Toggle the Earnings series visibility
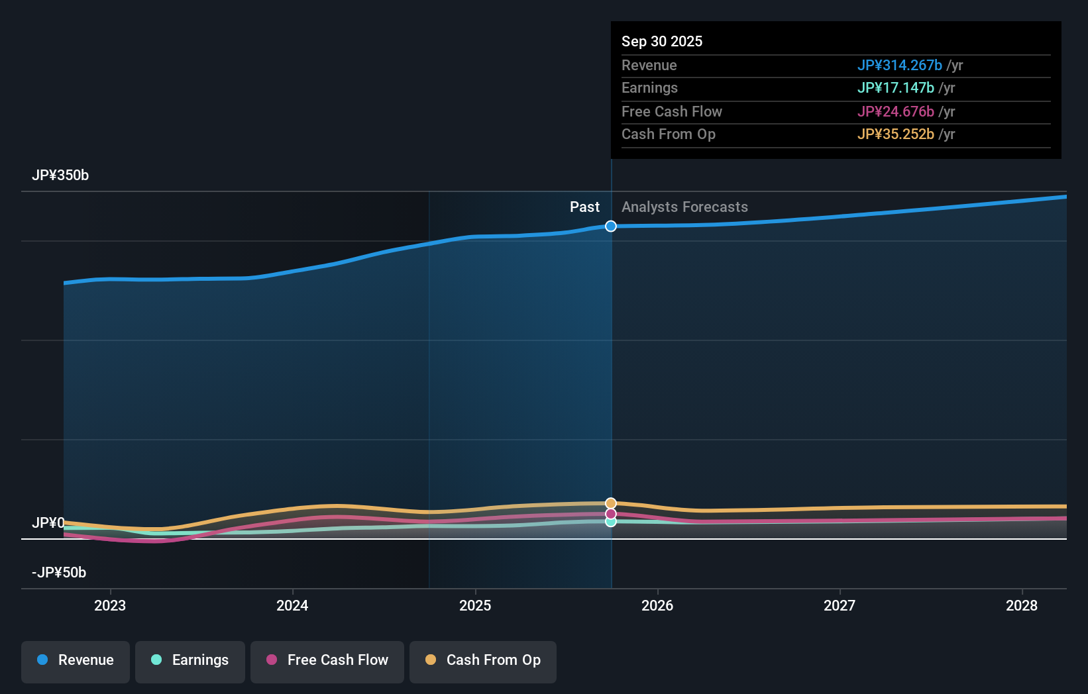Screen dimensions: 1088x694 click(190, 661)
